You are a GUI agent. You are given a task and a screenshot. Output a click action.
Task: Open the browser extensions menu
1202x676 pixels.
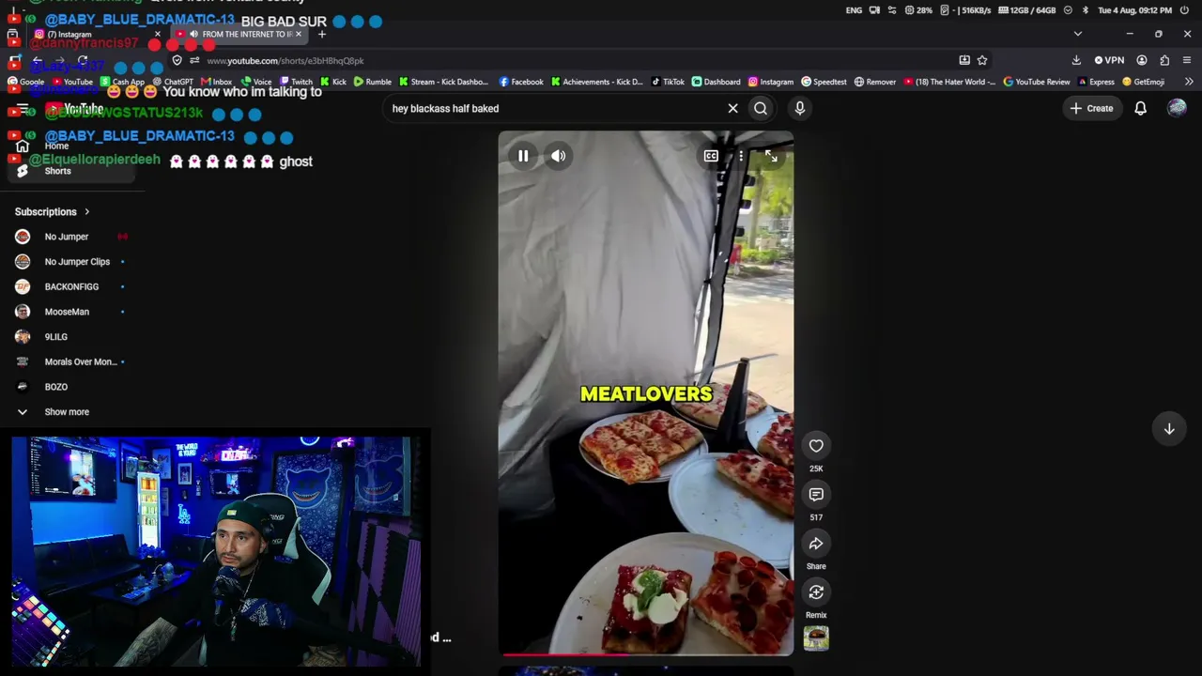coord(1164,60)
